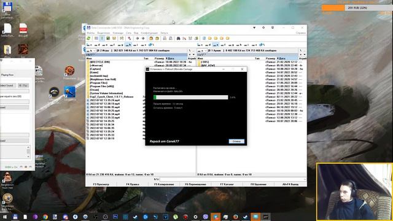393x221 pixels.
Task: Click the rightmost yellow folder icon in toolbar
Action: [x=228, y=38]
